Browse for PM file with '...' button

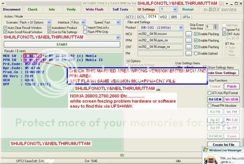click(x=188, y=53)
